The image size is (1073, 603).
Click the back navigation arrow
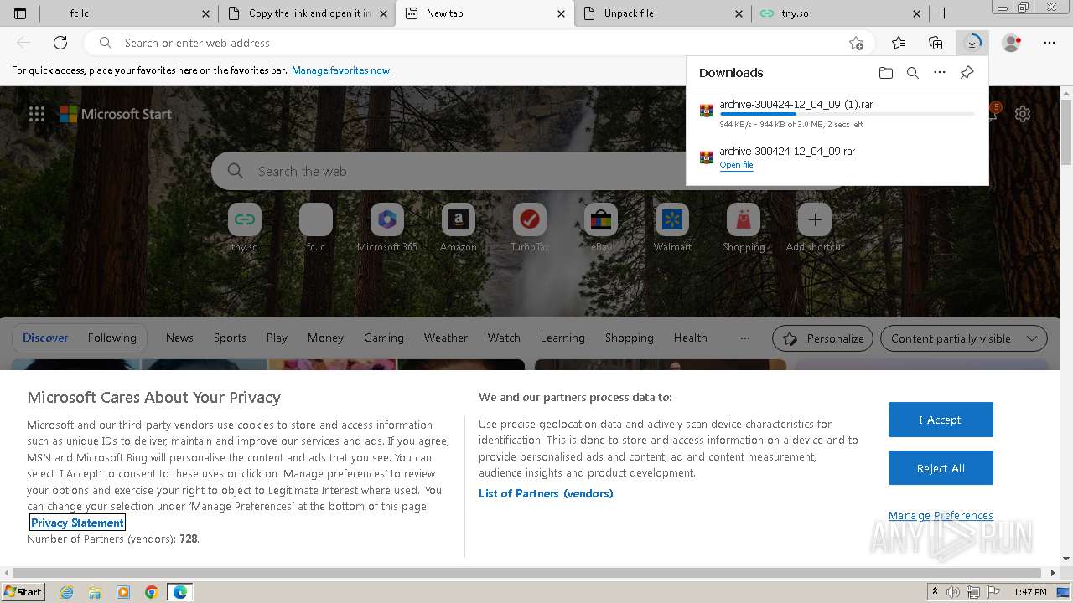[x=23, y=43]
